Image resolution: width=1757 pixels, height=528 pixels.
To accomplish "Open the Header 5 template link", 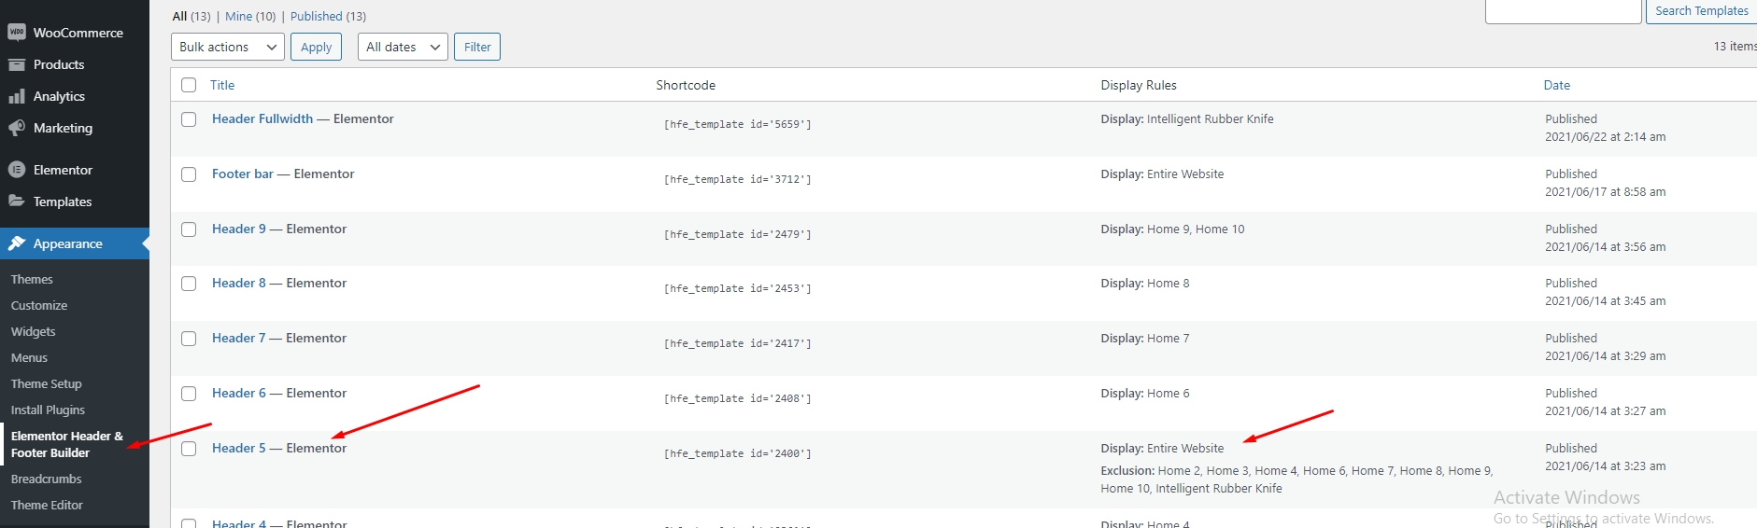I will 238,448.
